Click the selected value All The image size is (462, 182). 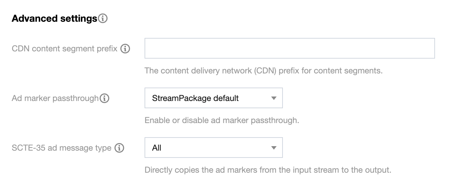coord(157,148)
